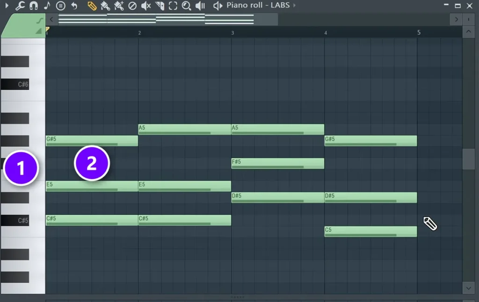Select the D#5 note starting at bar 3

coord(278,197)
